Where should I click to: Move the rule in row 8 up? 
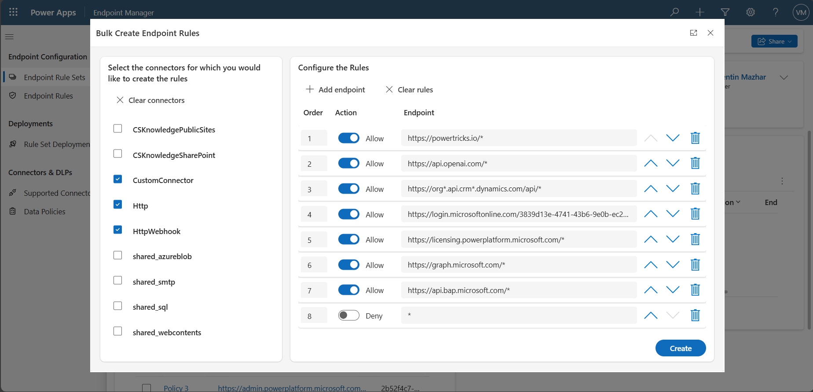[651, 315]
